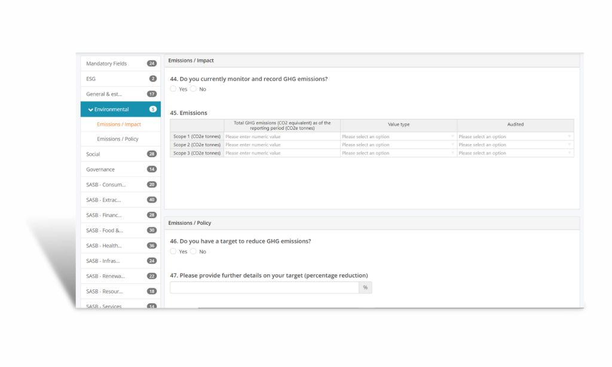Open the Governance section
The image size is (612, 367).
click(x=99, y=169)
